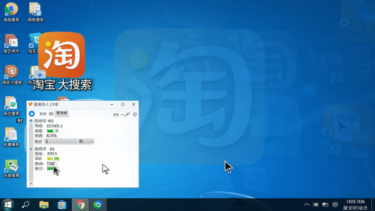The width and height of the screenshot is (375, 211).
Task: Click the green image icon beside yellow bar
Action: pyautogui.click(x=56, y=159)
